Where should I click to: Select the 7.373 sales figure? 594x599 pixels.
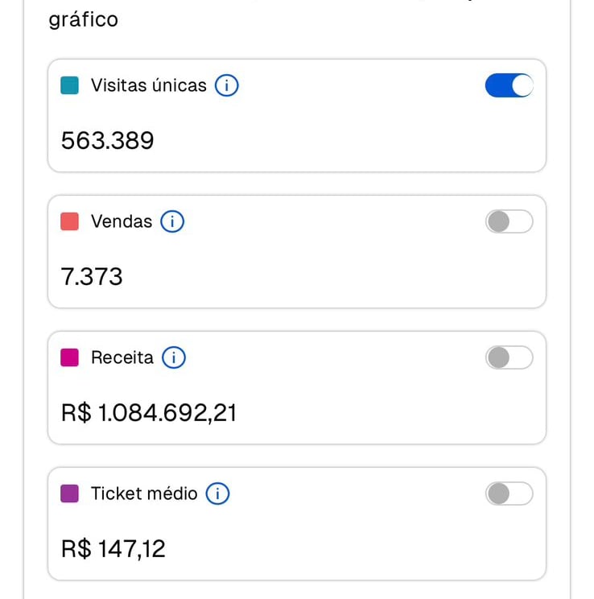pyautogui.click(x=92, y=277)
